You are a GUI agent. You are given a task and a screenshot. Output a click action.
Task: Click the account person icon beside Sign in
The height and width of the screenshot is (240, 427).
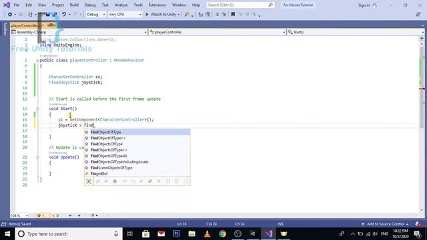pyautogui.click(x=375, y=5)
